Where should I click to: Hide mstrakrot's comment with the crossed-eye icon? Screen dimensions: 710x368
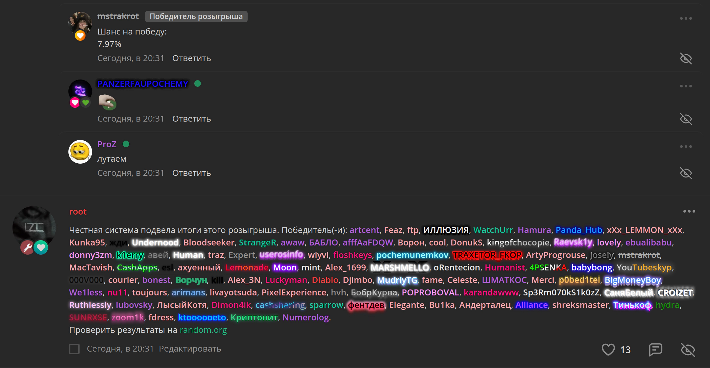(686, 58)
